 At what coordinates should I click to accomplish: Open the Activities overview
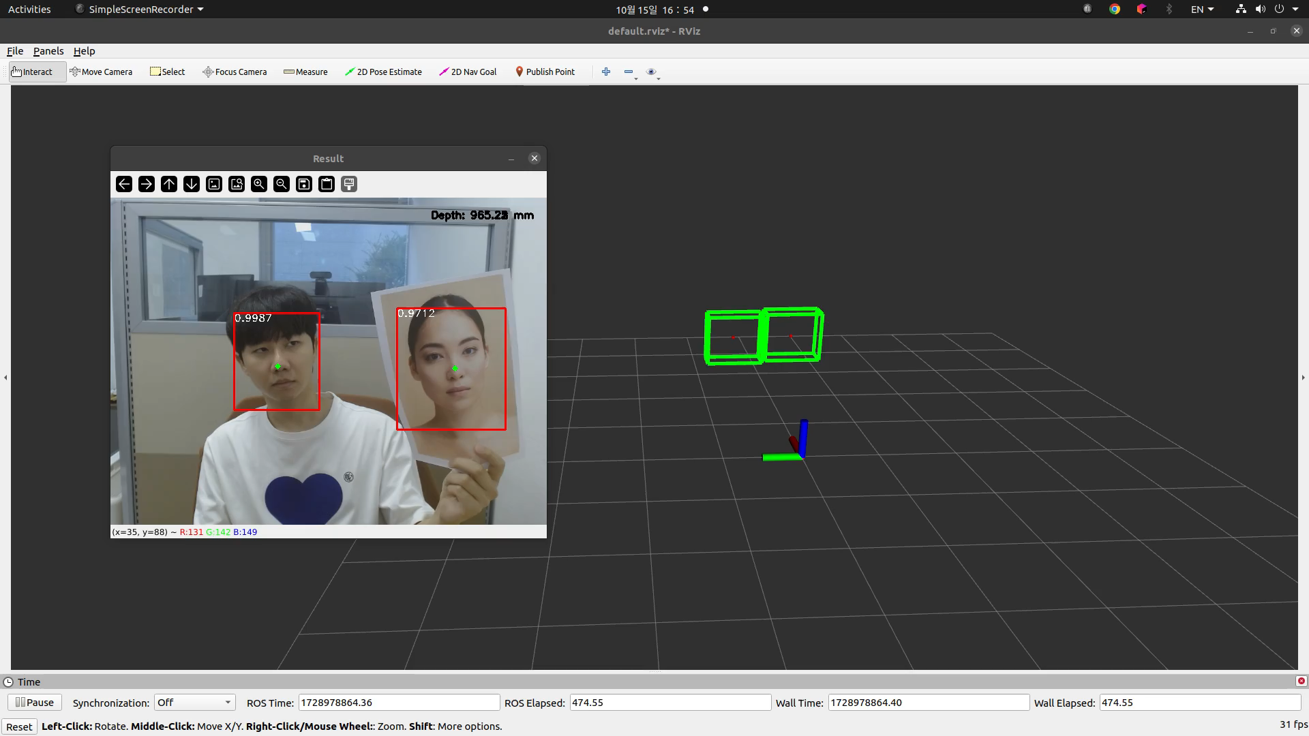click(x=29, y=10)
